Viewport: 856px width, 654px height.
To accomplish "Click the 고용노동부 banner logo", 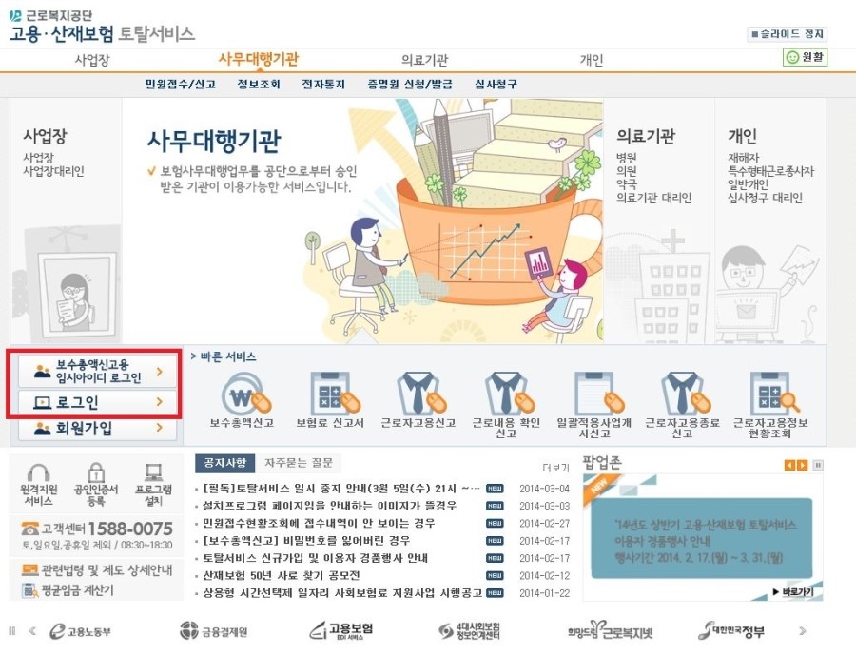I will tap(80, 631).
